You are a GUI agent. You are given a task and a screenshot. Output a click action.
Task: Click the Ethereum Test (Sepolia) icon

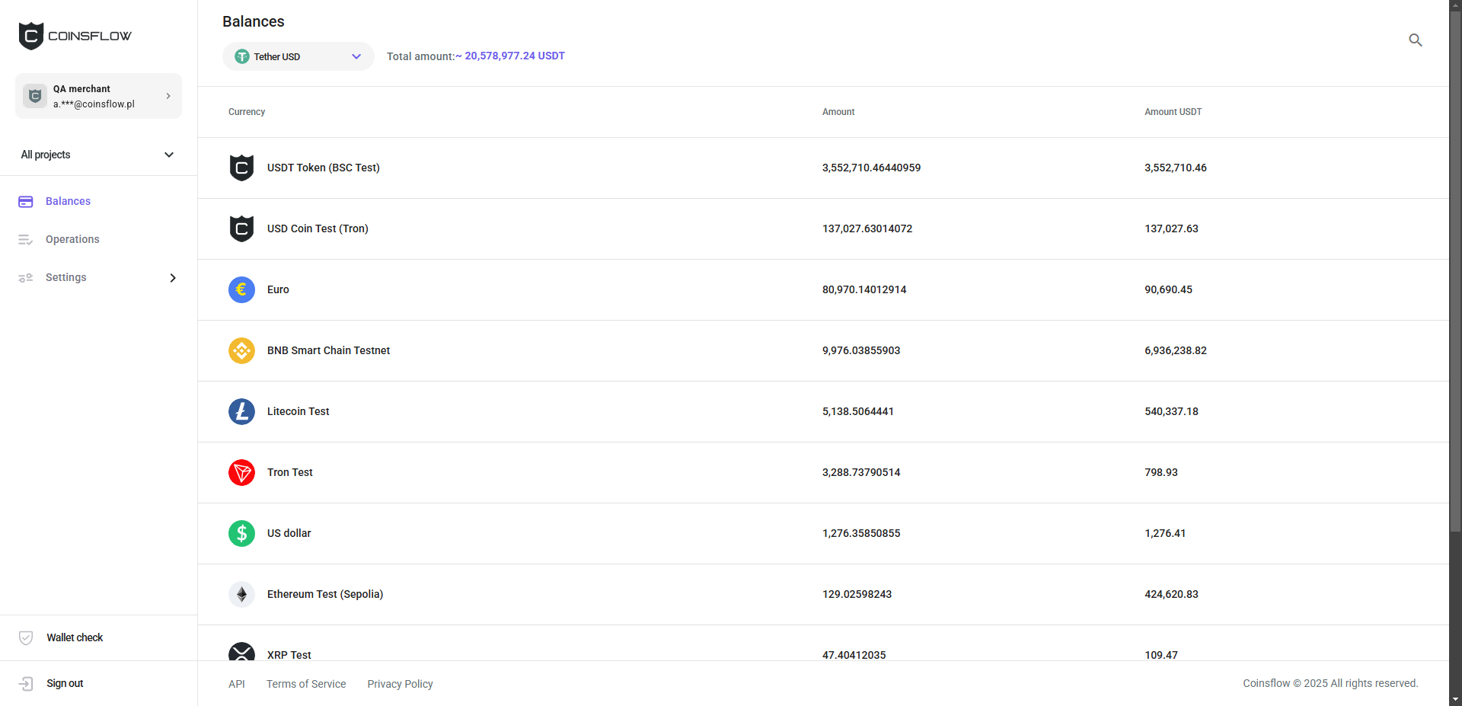coord(241,594)
